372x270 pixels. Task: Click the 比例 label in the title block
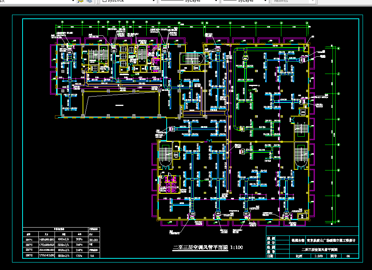(x=299, y=255)
